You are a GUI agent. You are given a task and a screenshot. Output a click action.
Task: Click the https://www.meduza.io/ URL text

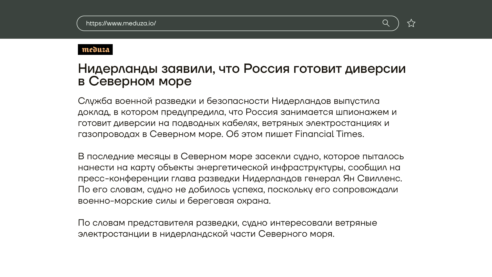[121, 23]
